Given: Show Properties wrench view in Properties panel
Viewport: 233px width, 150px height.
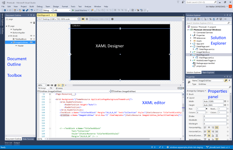Looking at the screenshot, I should 226,80.
